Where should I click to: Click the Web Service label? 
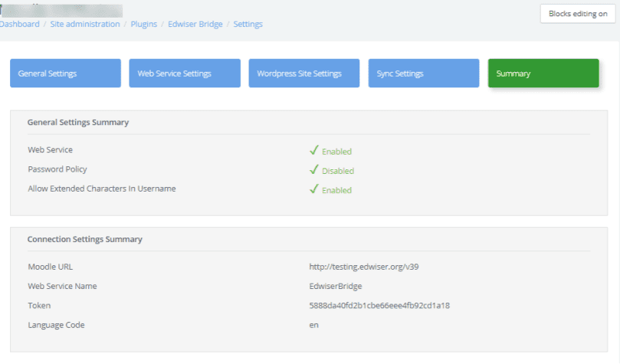tap(51, 149)
